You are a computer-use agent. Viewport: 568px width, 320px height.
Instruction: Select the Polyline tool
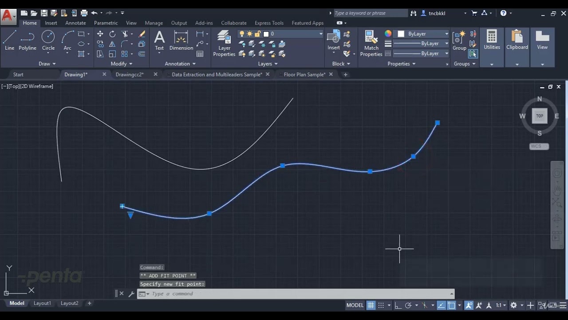pos(28,40)
